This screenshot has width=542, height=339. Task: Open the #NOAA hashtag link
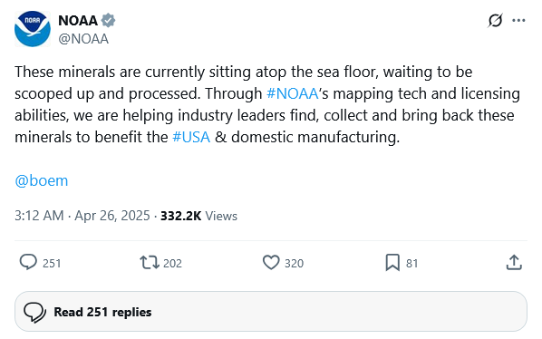click(293, 93)
